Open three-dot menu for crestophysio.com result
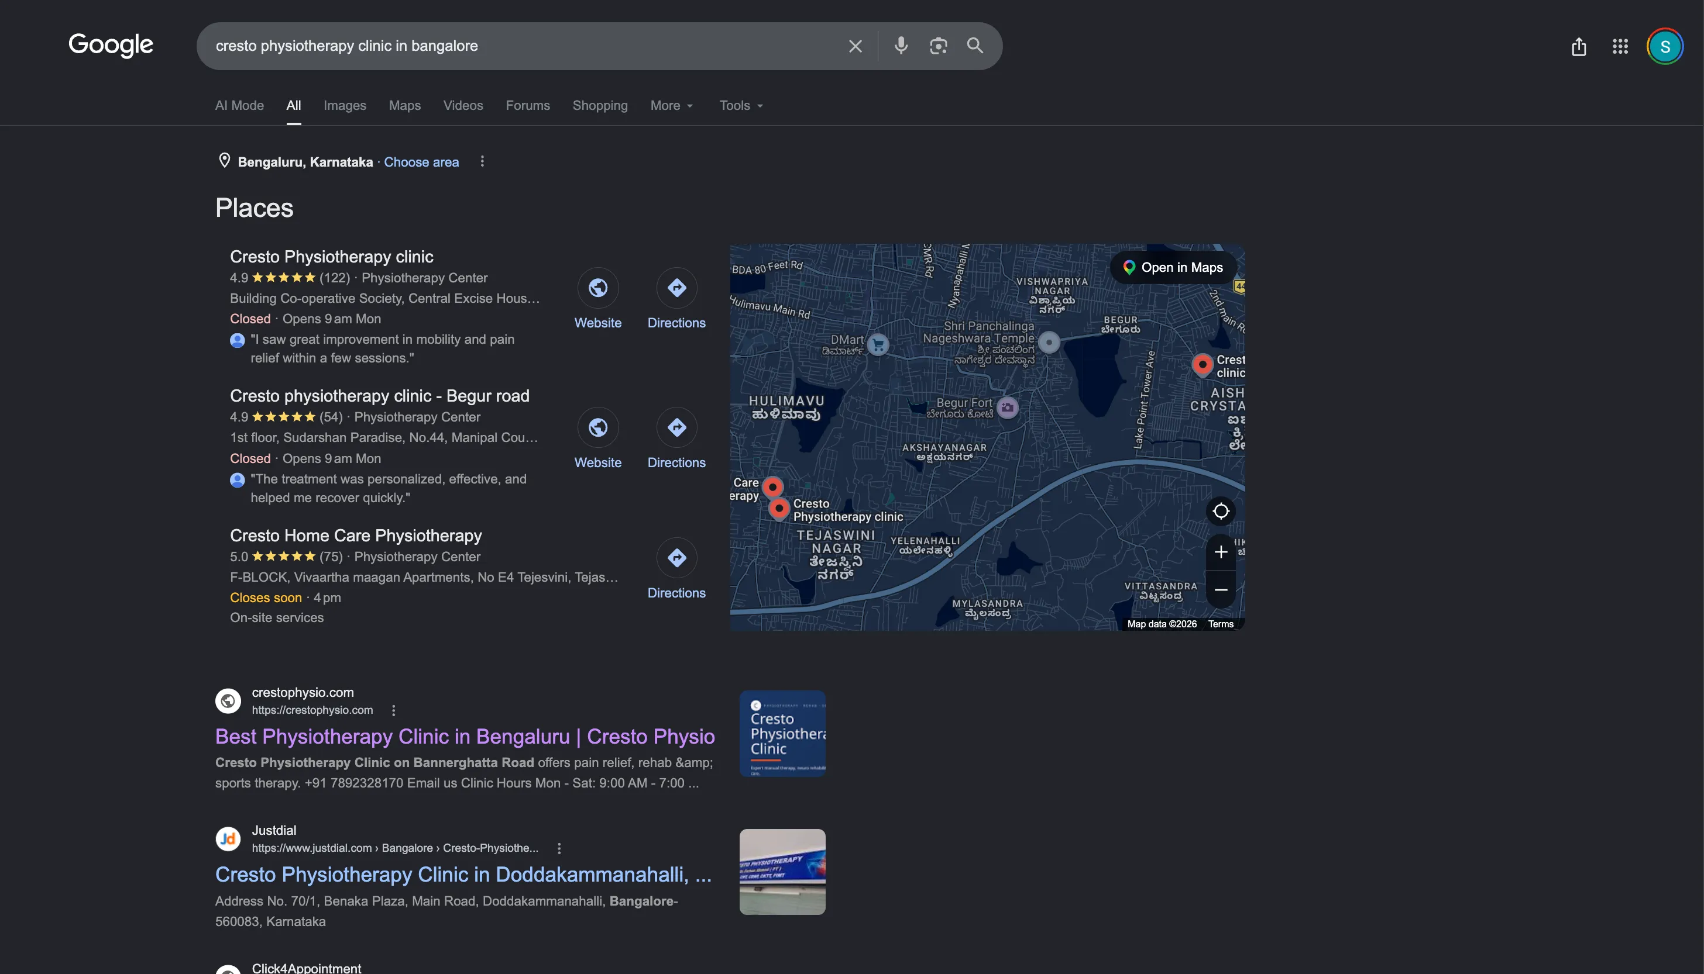 tap(394, 710)
